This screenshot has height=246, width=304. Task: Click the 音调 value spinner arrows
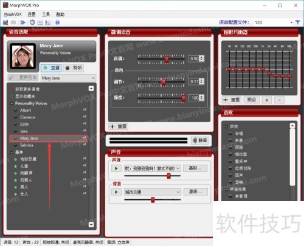tap(201, 59)
